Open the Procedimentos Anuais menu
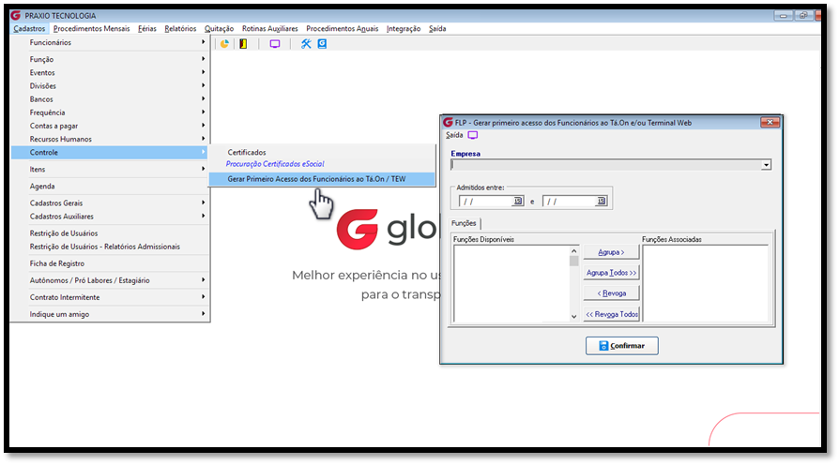Screen dimensions: 839x465 [342, 29]
